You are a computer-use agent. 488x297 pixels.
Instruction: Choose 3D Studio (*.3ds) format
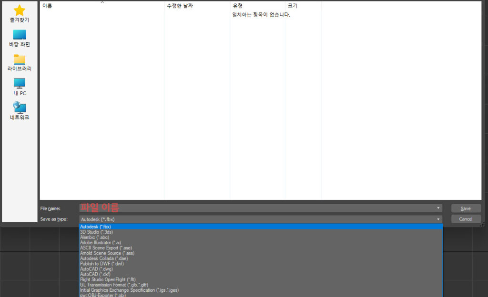point(261,232)
